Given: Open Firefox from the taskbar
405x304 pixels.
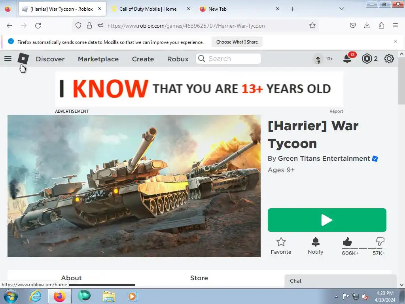Looking at the screenshot, I should 60,296.
